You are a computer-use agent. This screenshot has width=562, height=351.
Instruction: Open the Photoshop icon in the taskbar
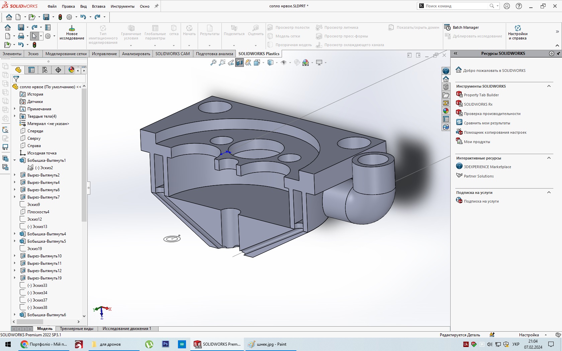[166, 344]
